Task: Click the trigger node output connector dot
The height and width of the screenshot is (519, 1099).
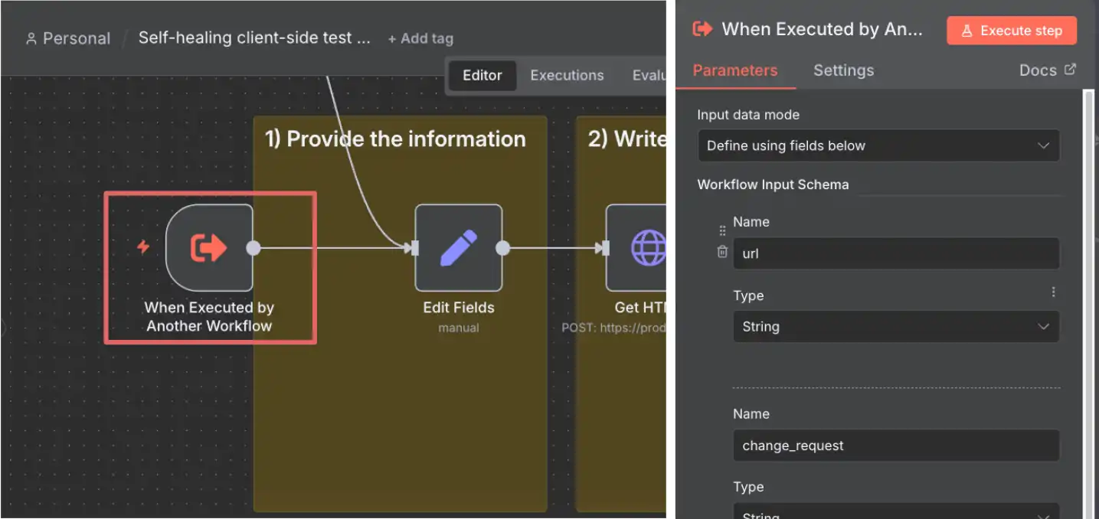Action: (253, 247)
